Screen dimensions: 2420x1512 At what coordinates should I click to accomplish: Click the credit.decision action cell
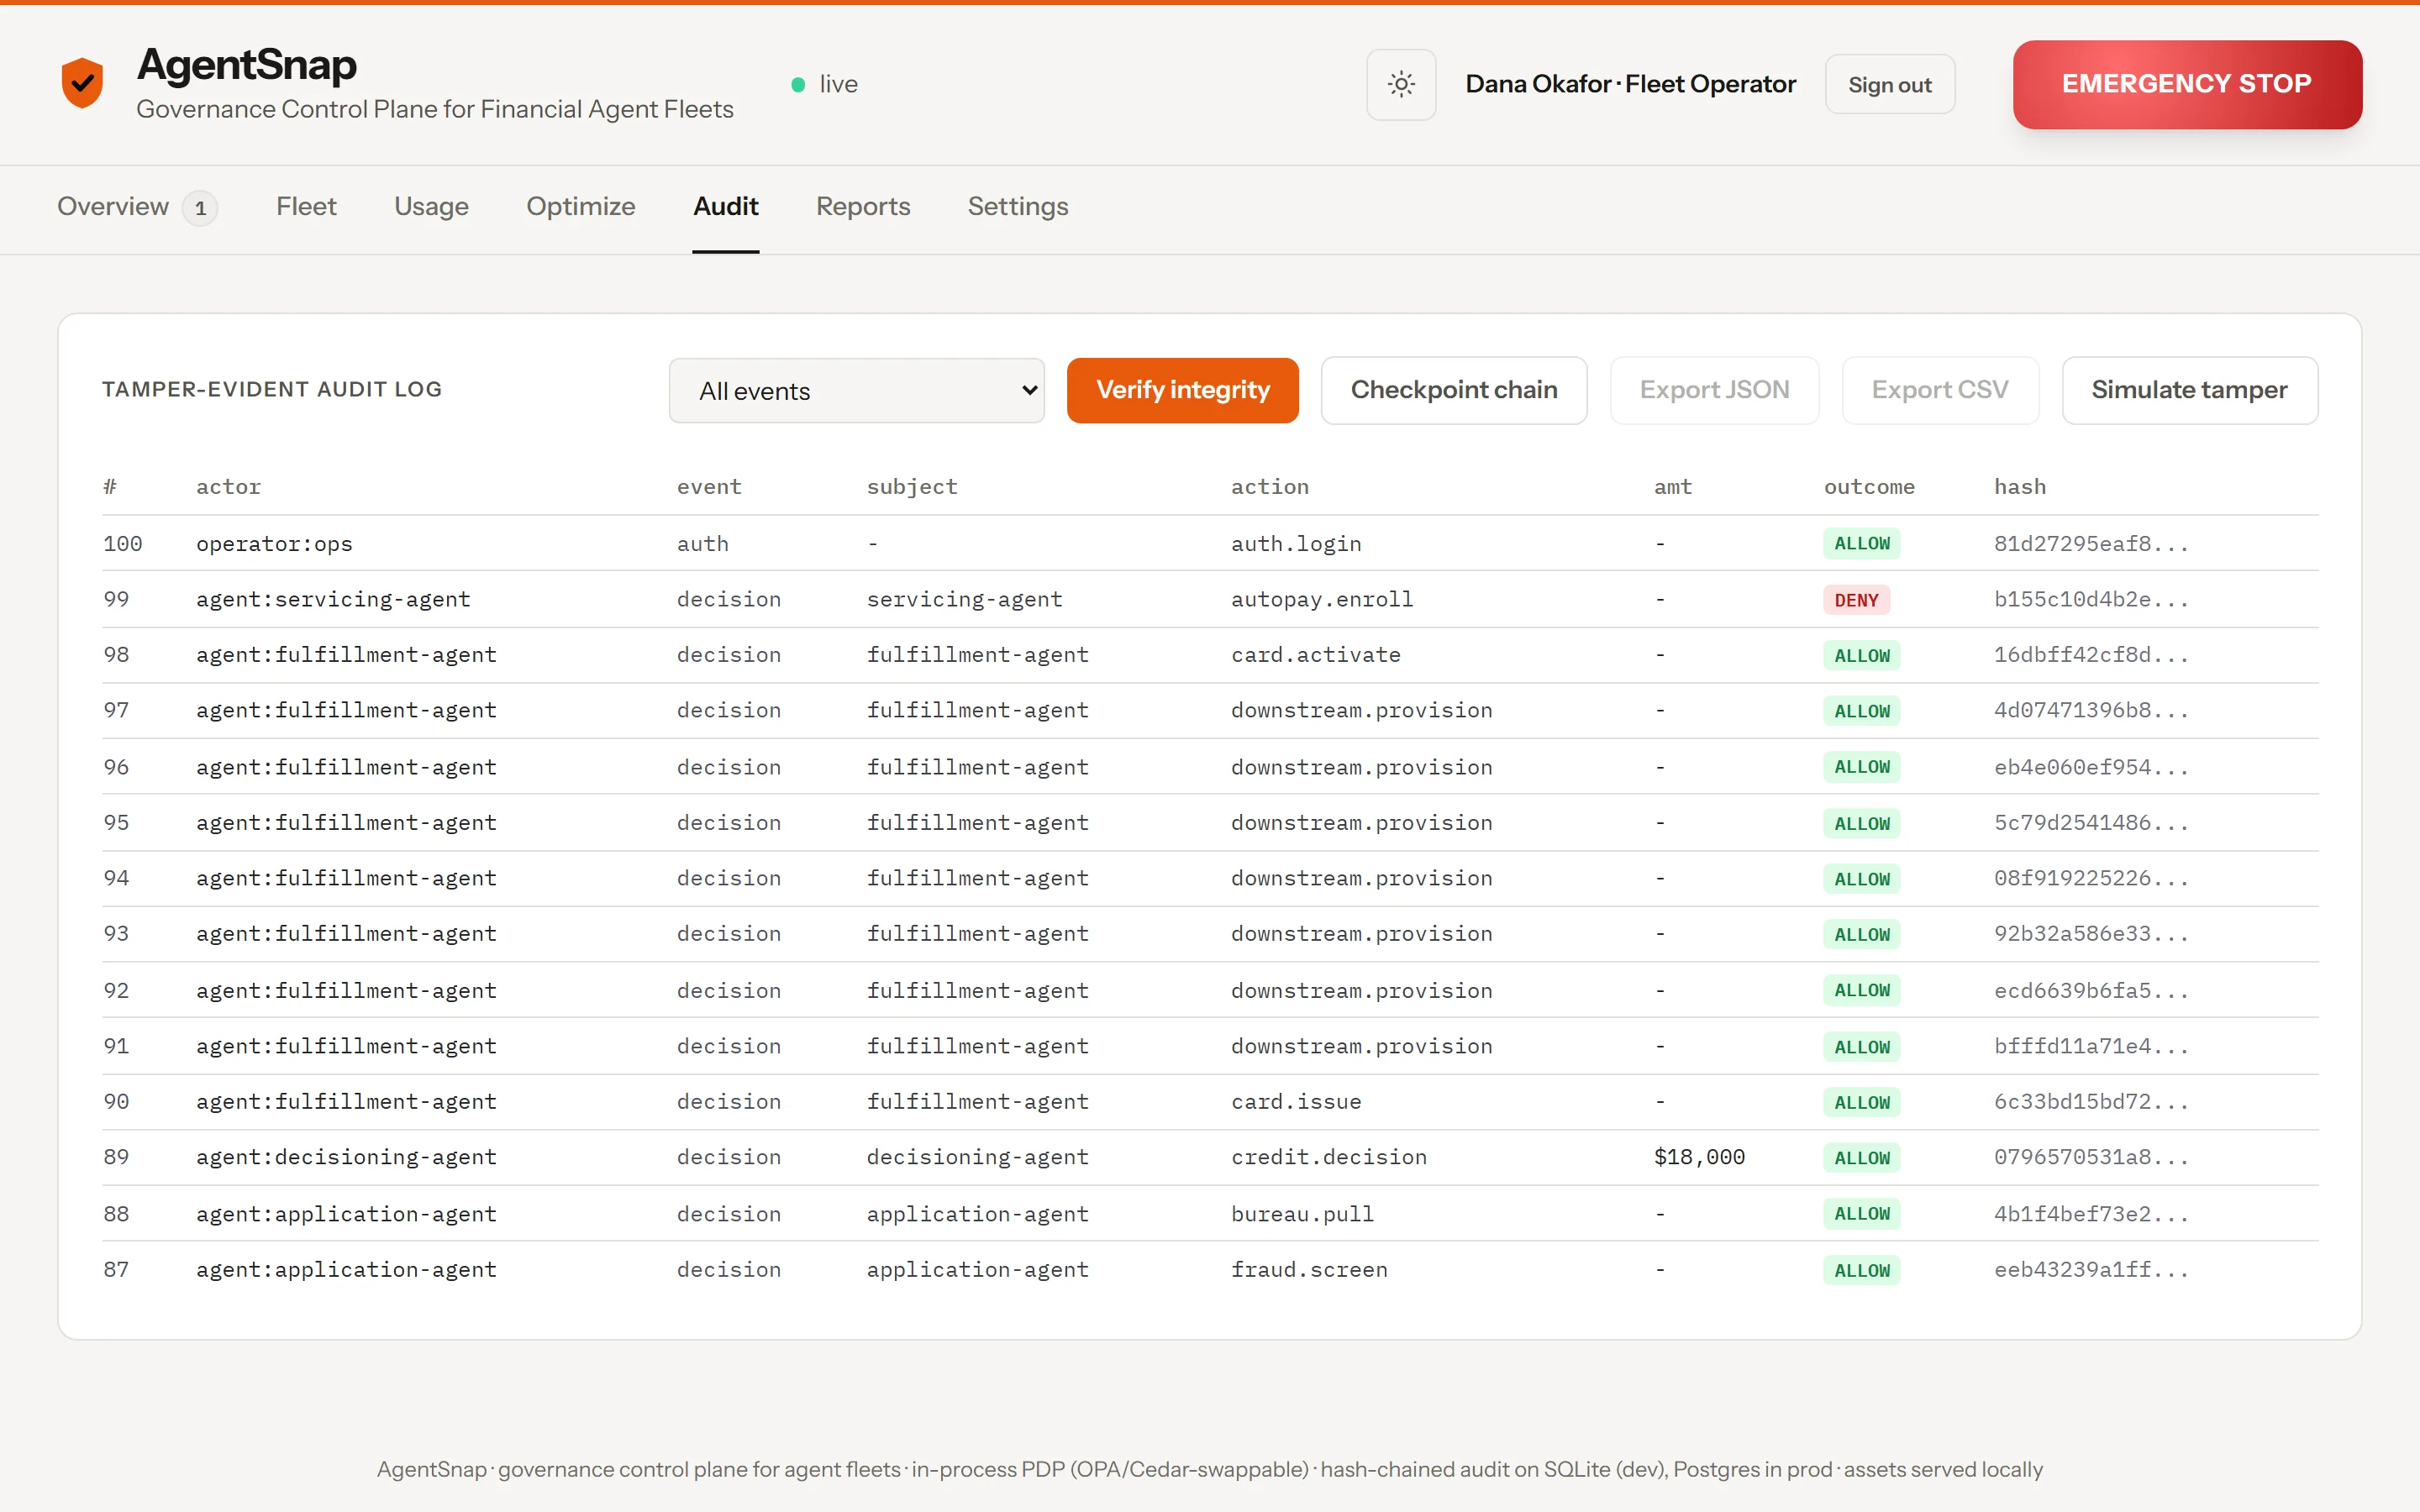[1328, 1157]
